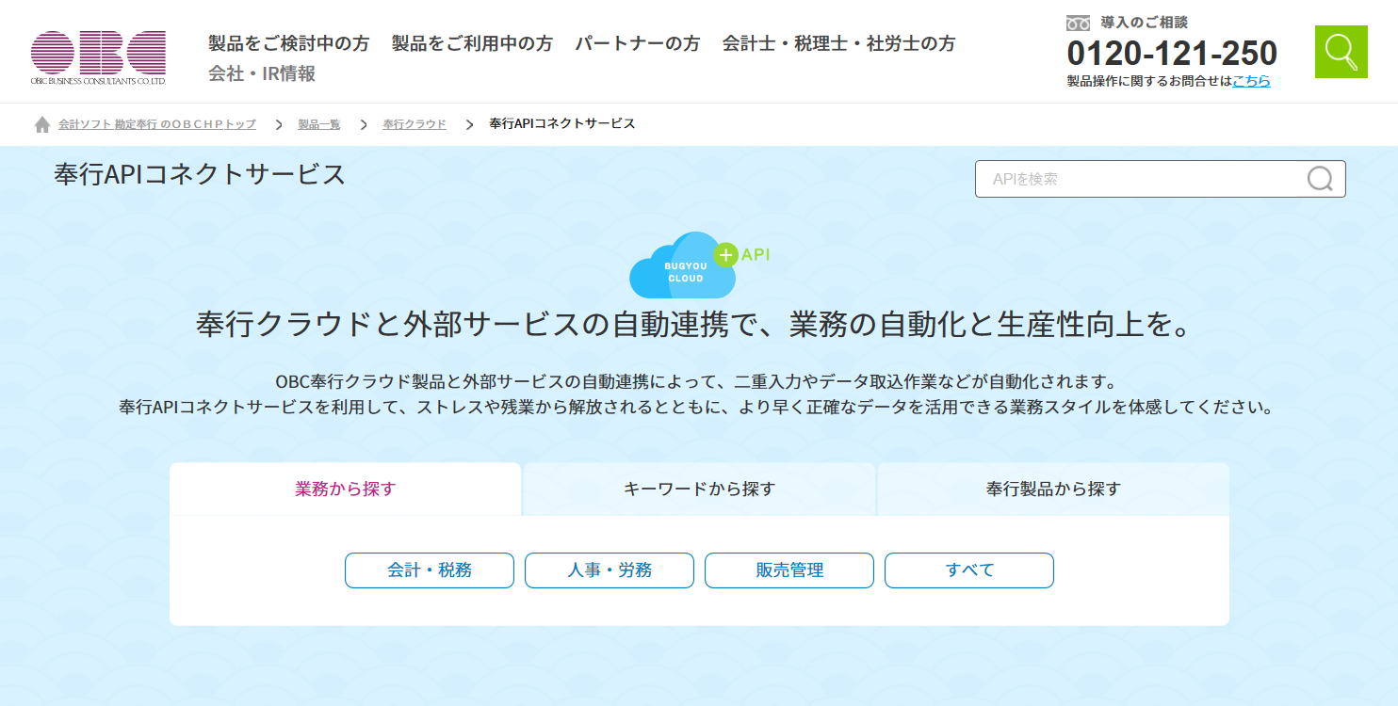Select the 業務から探す tab

346,489
